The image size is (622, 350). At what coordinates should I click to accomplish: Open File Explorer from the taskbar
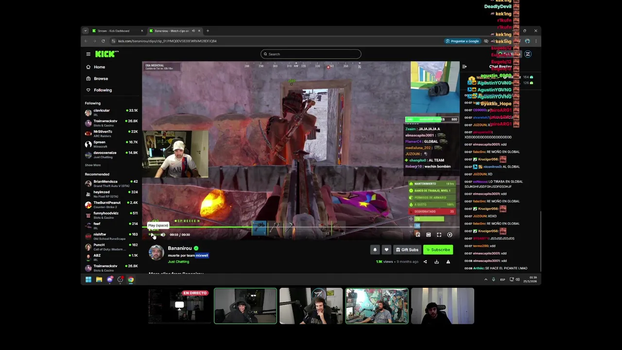(99, 280)
